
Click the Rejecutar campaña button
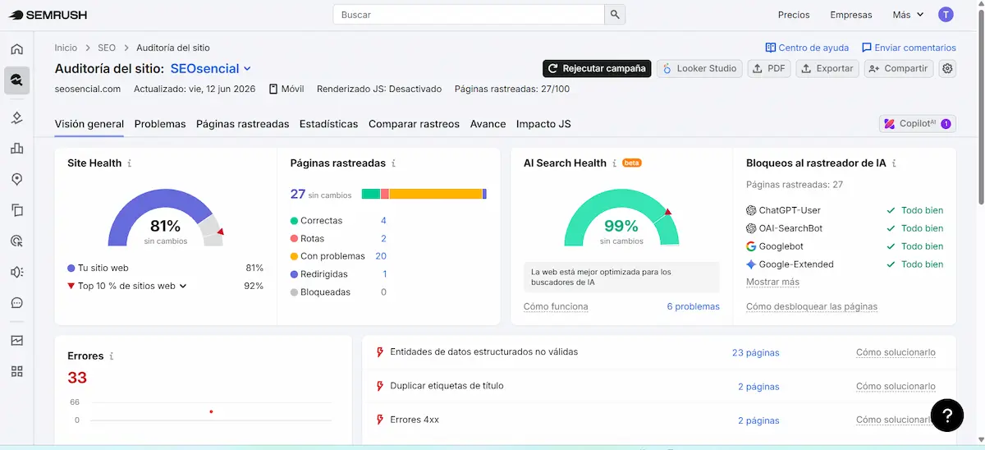597,69
